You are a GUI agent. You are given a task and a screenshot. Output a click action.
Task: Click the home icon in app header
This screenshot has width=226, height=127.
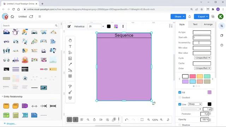point(12,17)
